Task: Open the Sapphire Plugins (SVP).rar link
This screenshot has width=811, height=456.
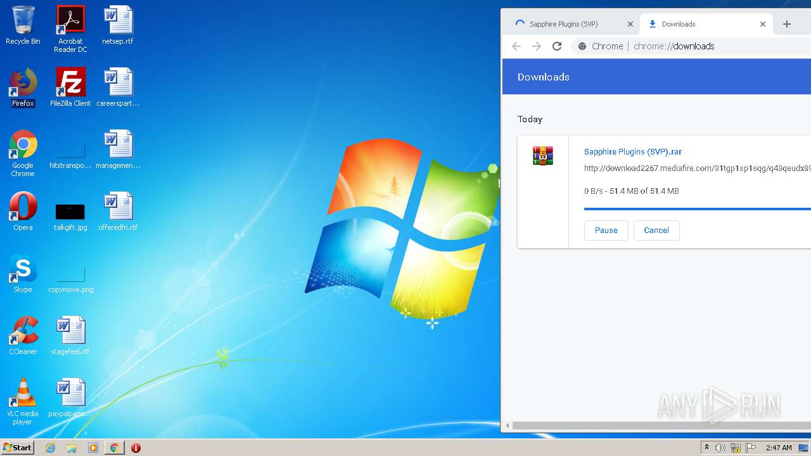Action: tap(633, 152)
